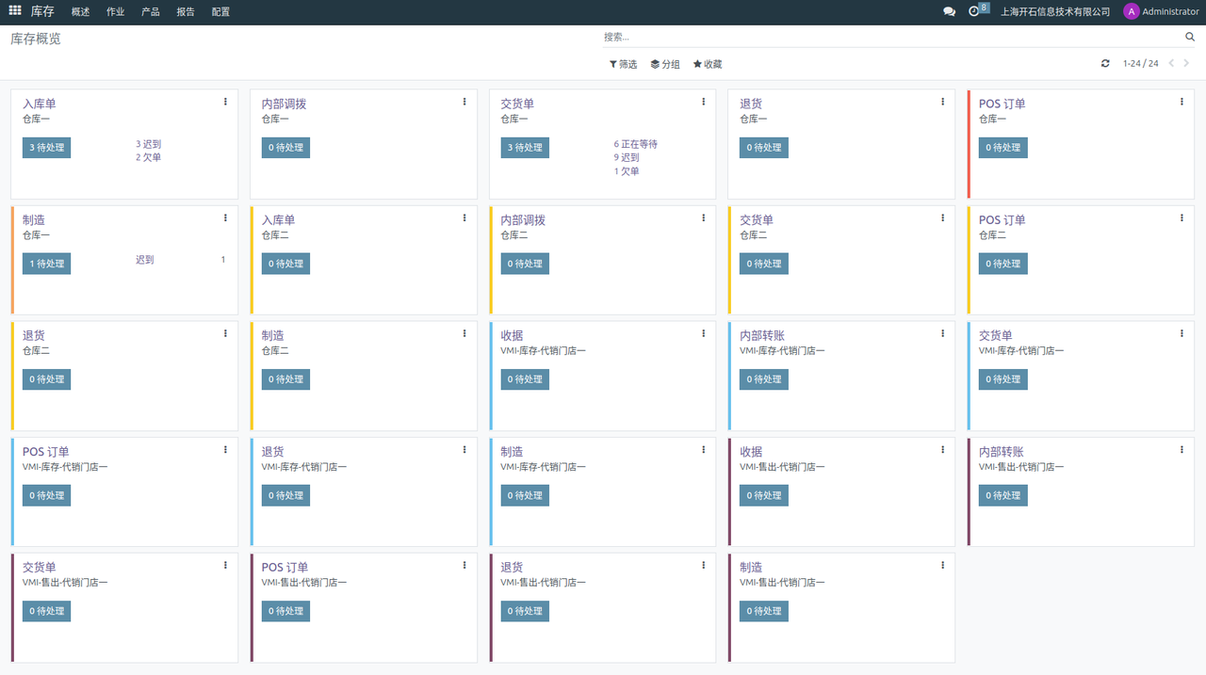Open the conversations chat icon

(x=949, y=12)
